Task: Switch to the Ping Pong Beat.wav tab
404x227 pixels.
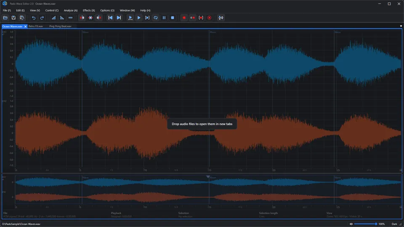Action: (60, 26)
